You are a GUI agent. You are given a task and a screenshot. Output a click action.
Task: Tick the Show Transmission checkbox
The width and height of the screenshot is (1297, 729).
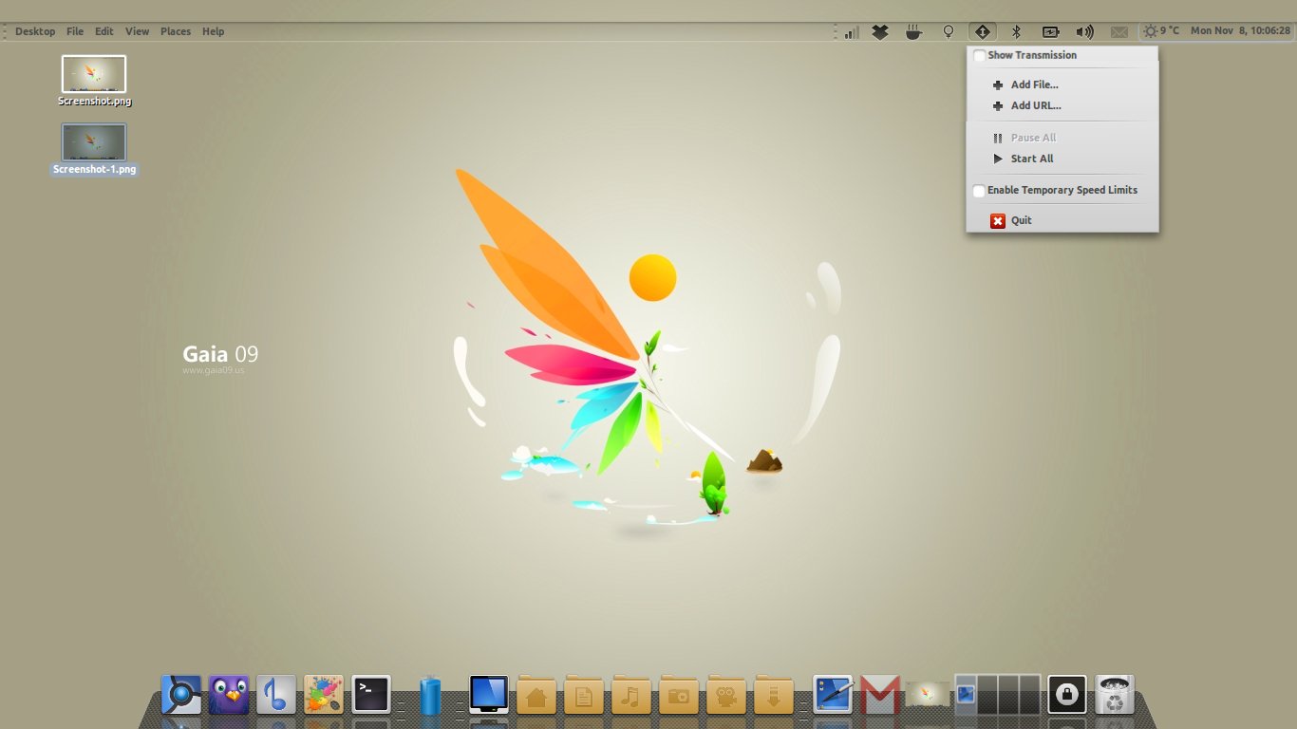(979, 56)
